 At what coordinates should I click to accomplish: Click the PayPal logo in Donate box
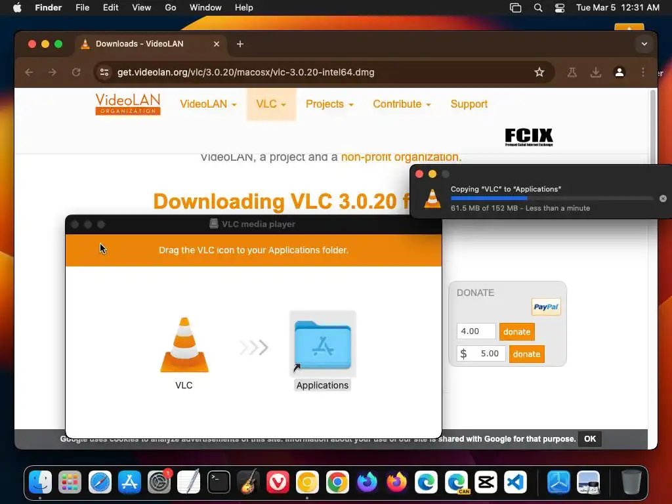pyautogui.click(x=546, y=307)
